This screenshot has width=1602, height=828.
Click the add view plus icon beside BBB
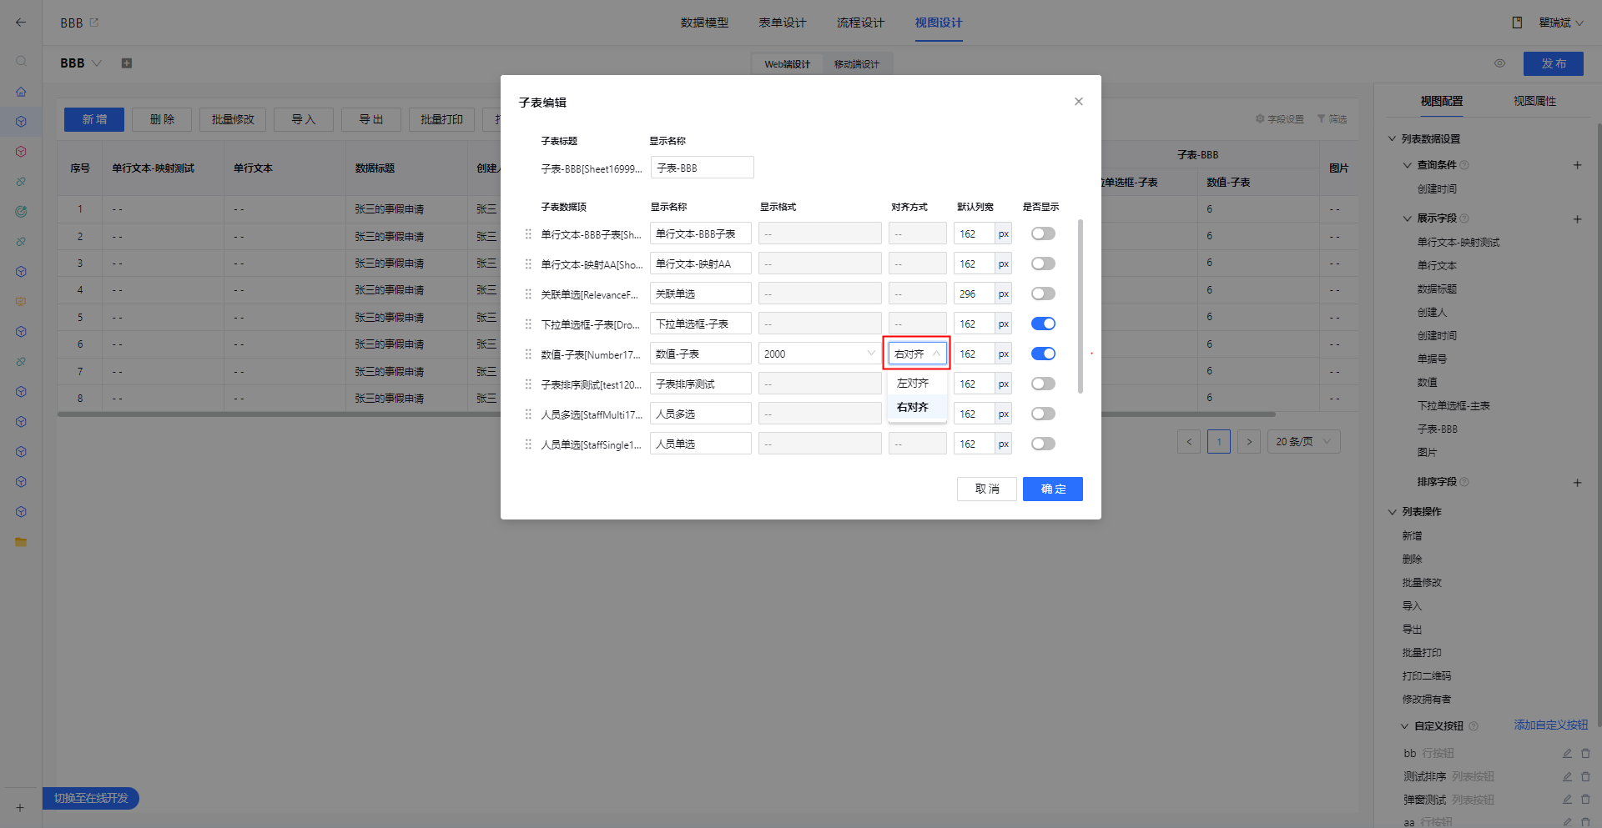[127, 63]
